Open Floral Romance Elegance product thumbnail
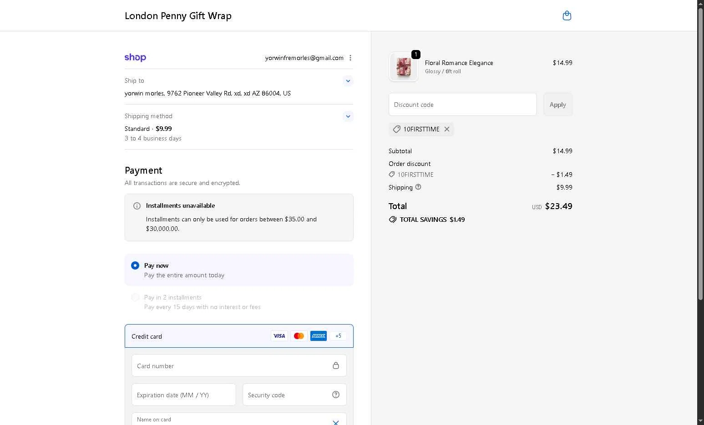This screenshot has width=704, height=425. click(x=404, y=67)
